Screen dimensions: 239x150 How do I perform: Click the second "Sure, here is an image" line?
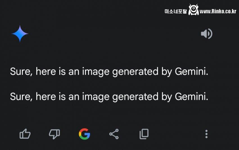109,96
